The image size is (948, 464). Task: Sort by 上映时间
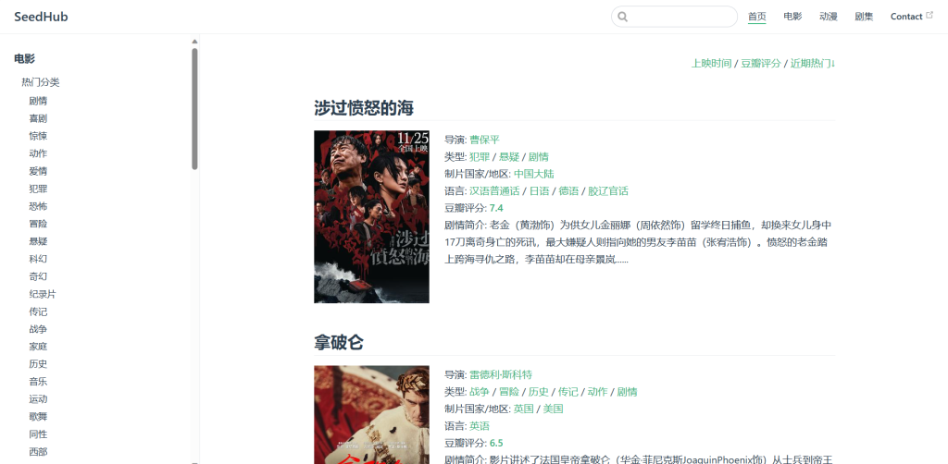pyautogui.click(x=712, y=64)
